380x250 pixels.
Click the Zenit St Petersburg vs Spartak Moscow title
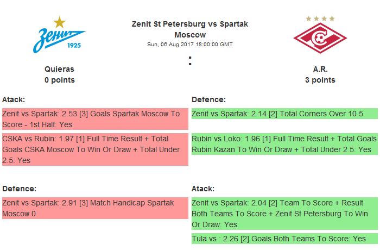[189, 29]
